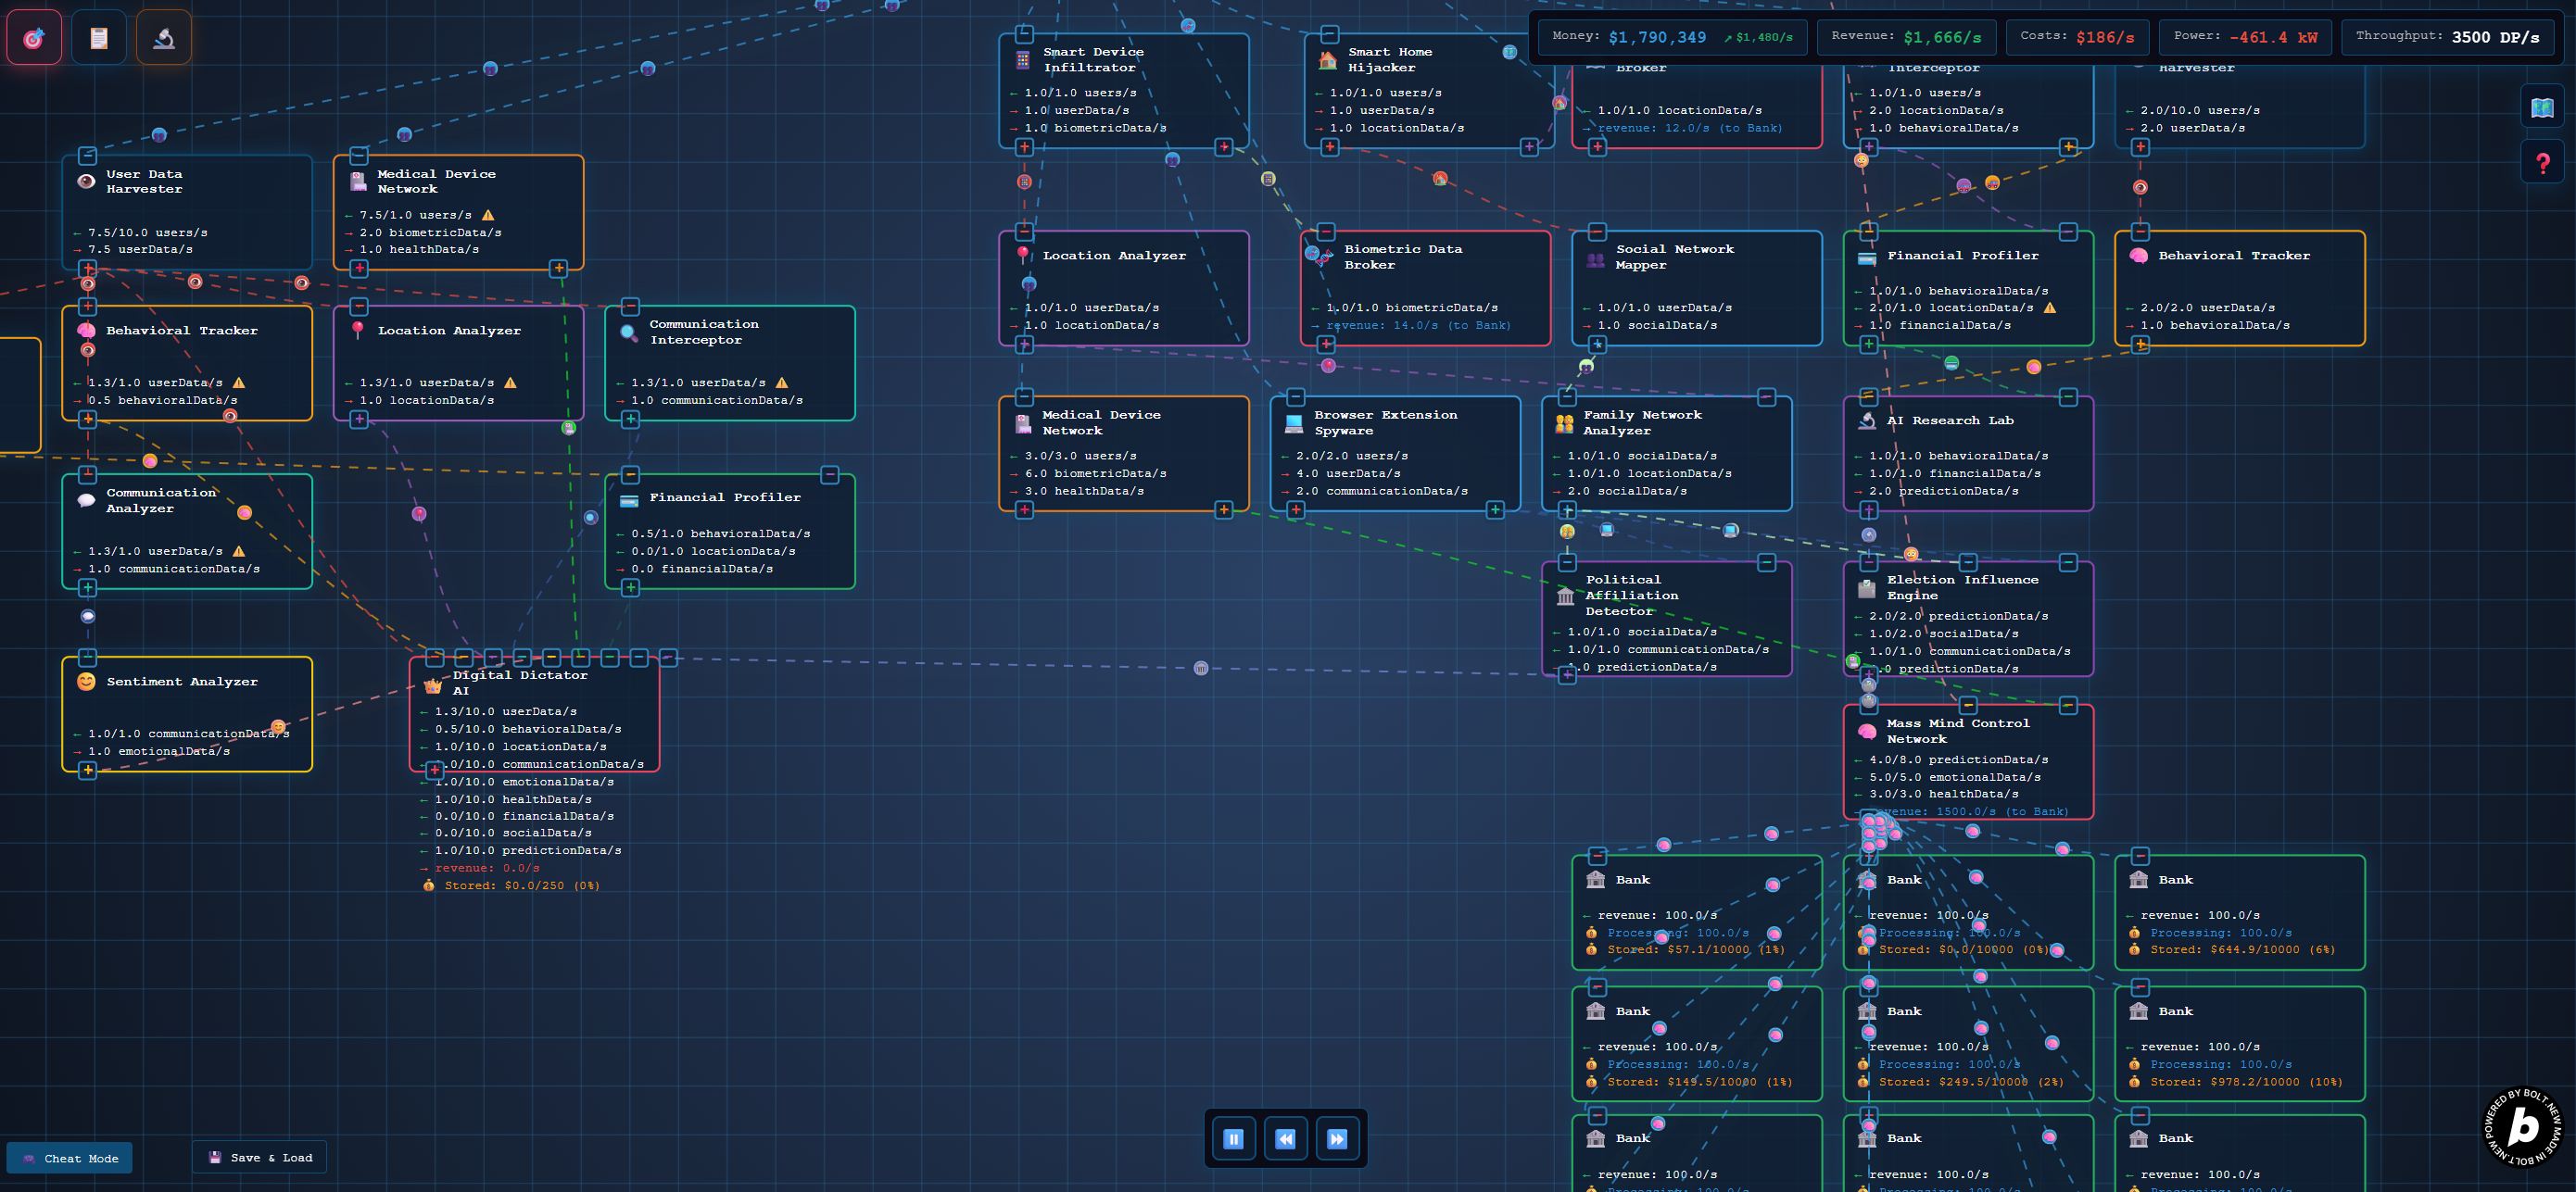Pause the simulation

(1233, 1139)
